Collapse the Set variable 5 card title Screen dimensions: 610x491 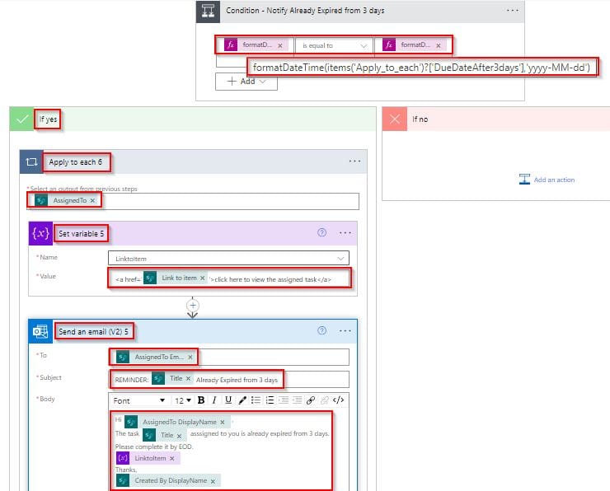click(x=81, y=234)
